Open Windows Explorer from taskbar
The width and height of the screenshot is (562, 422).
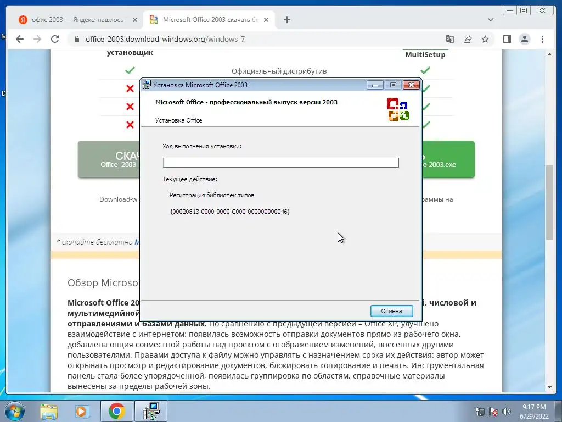(49, 411)
